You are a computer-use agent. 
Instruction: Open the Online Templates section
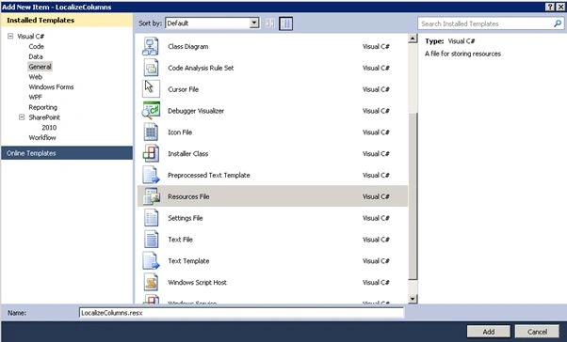click(67, 153)
